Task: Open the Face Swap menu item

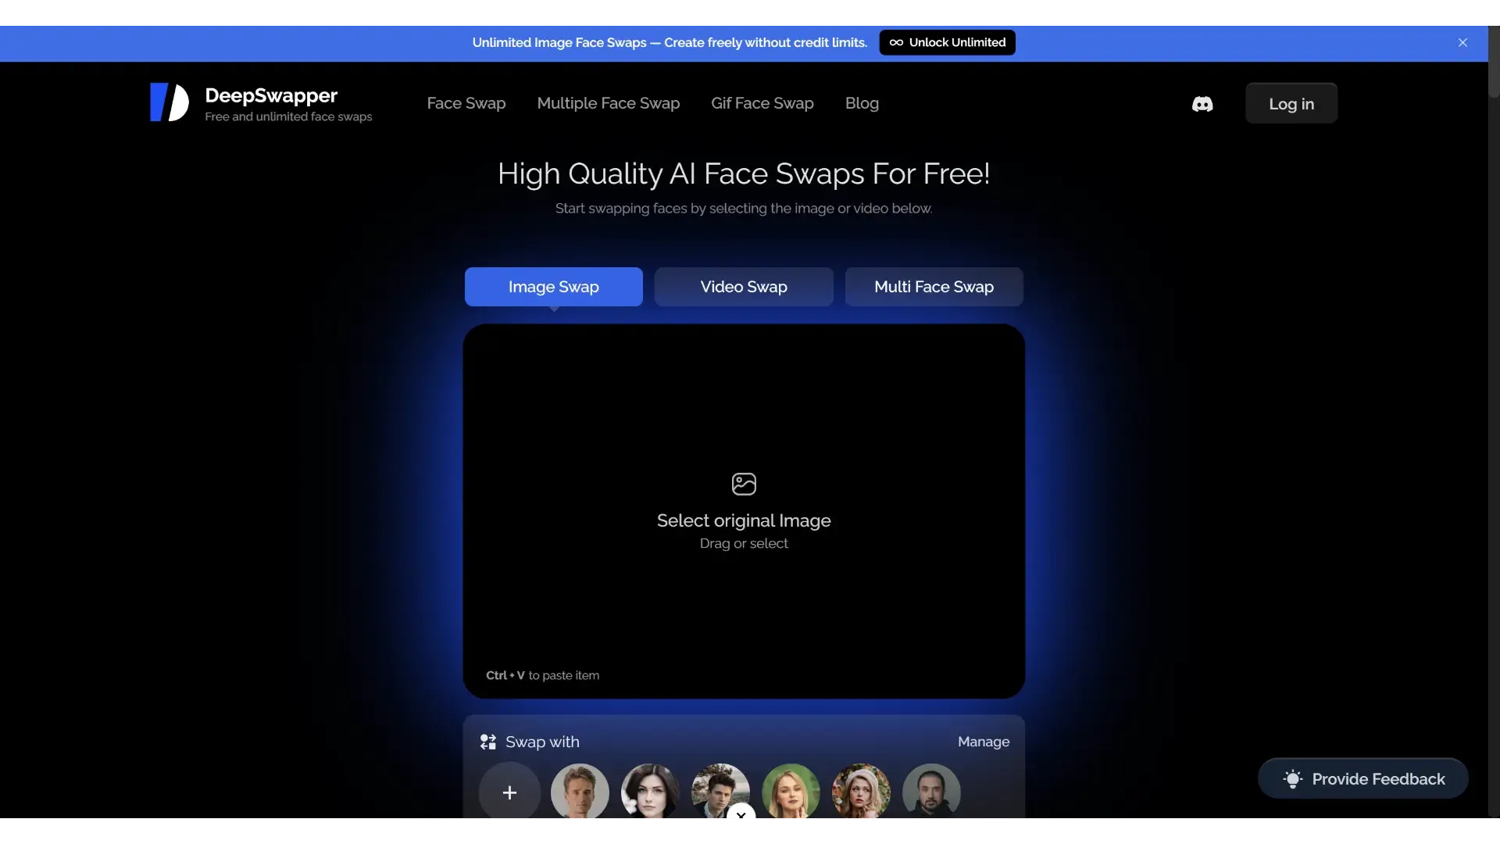Action: click(466, 103)
